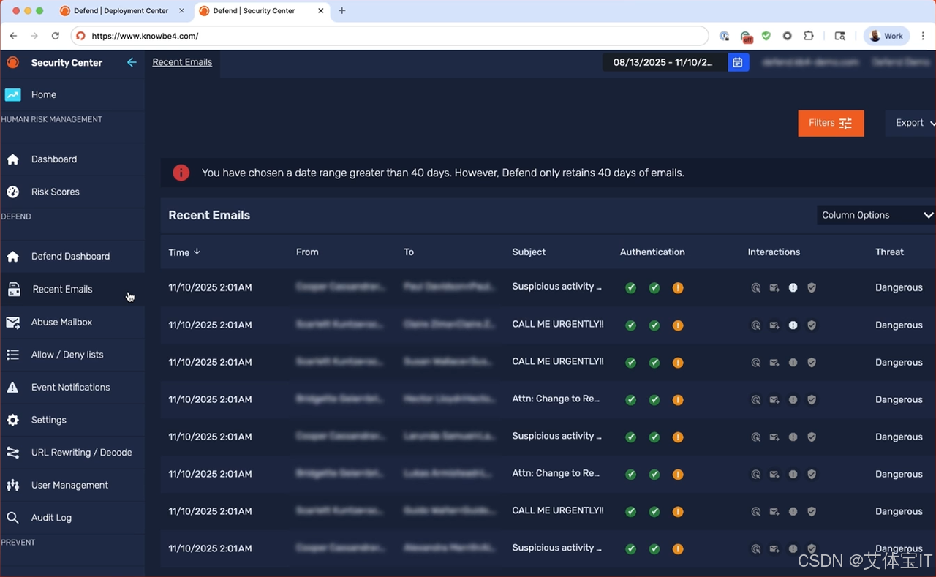Select the Defend | Security Center browser tab

[x=260, y=11]
